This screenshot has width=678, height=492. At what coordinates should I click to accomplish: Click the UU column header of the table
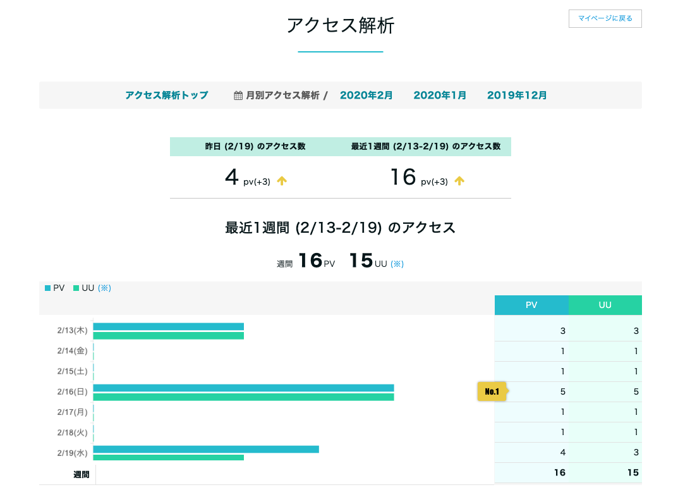pyautogui.click(x=605, y=305)
